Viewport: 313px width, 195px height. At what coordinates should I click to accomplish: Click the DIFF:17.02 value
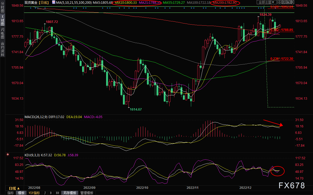pos(56,117)
